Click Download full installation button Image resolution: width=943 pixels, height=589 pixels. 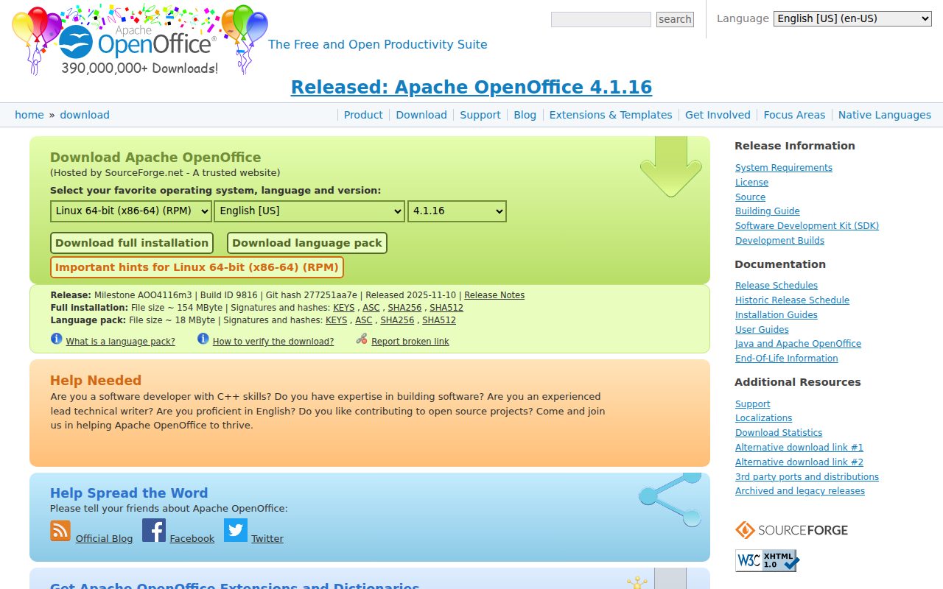(132, 243)
